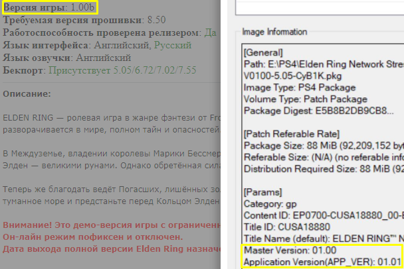Screen dimensions: 404x269
Task: Click 'Distribution Required Size: 88 MiB' line
Action: pyautogui.click(x=324, y=169)
